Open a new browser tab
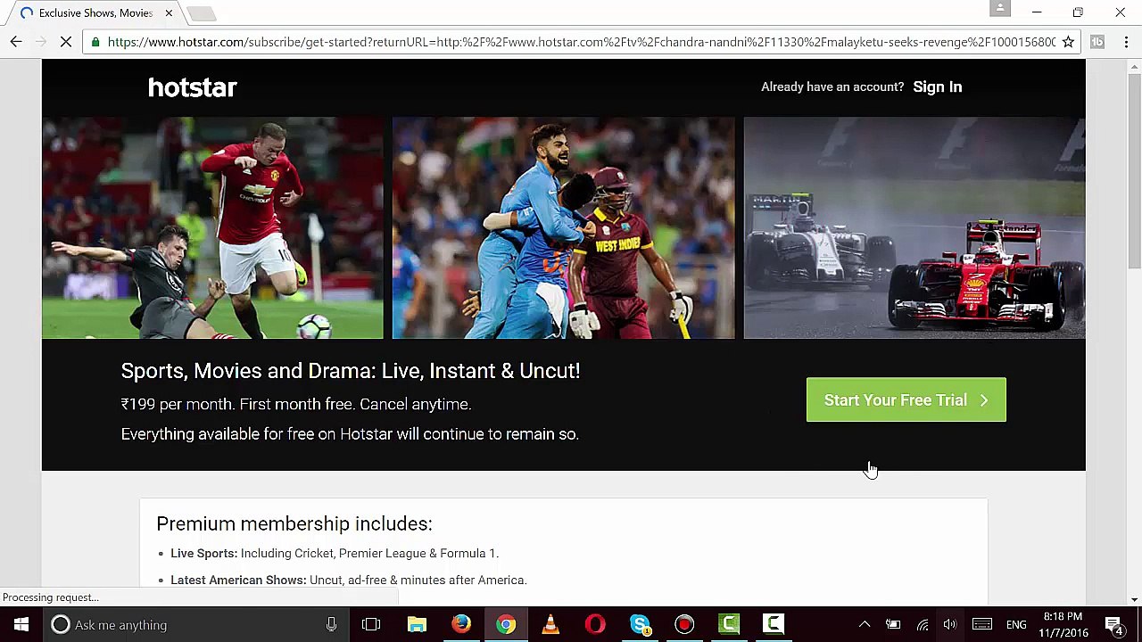Image resolution: width=1142 pixels, height=642 pixels. 202,13
